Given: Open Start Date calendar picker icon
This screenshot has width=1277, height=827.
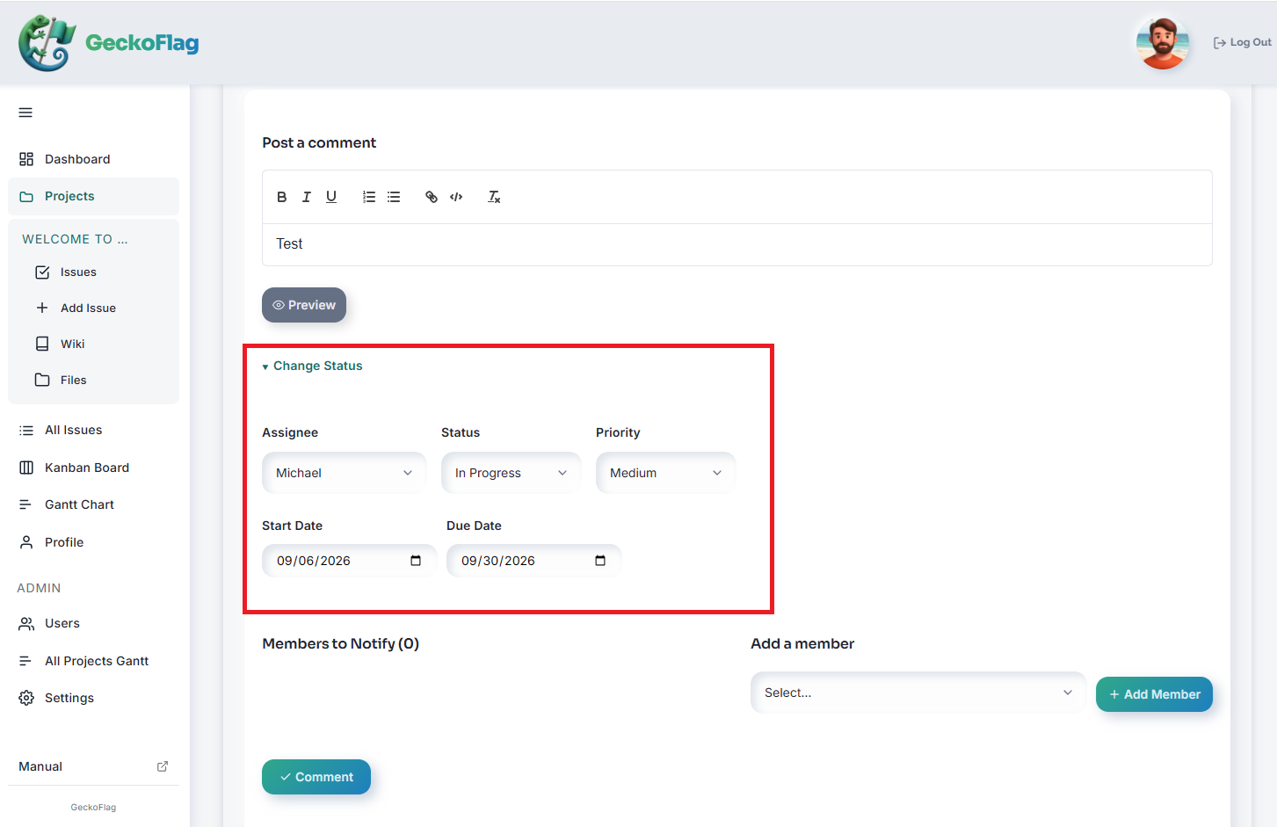Looking at the screenshot, I should [416, 561].
